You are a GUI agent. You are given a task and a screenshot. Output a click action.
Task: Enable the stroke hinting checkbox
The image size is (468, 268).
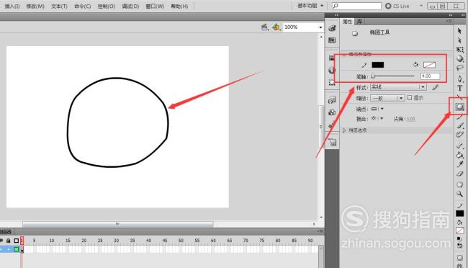click(410, 98)
